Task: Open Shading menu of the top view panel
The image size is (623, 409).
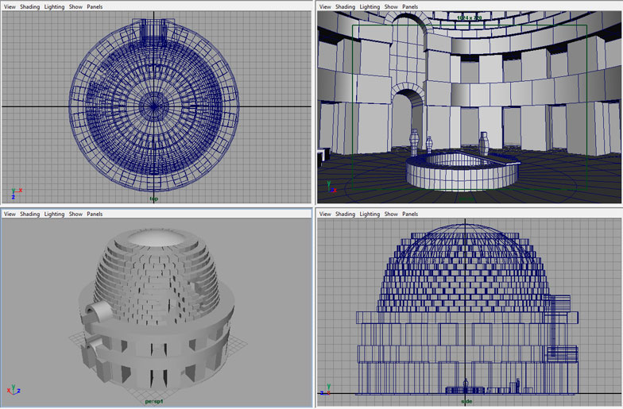Action: click(x=29, y=6)
